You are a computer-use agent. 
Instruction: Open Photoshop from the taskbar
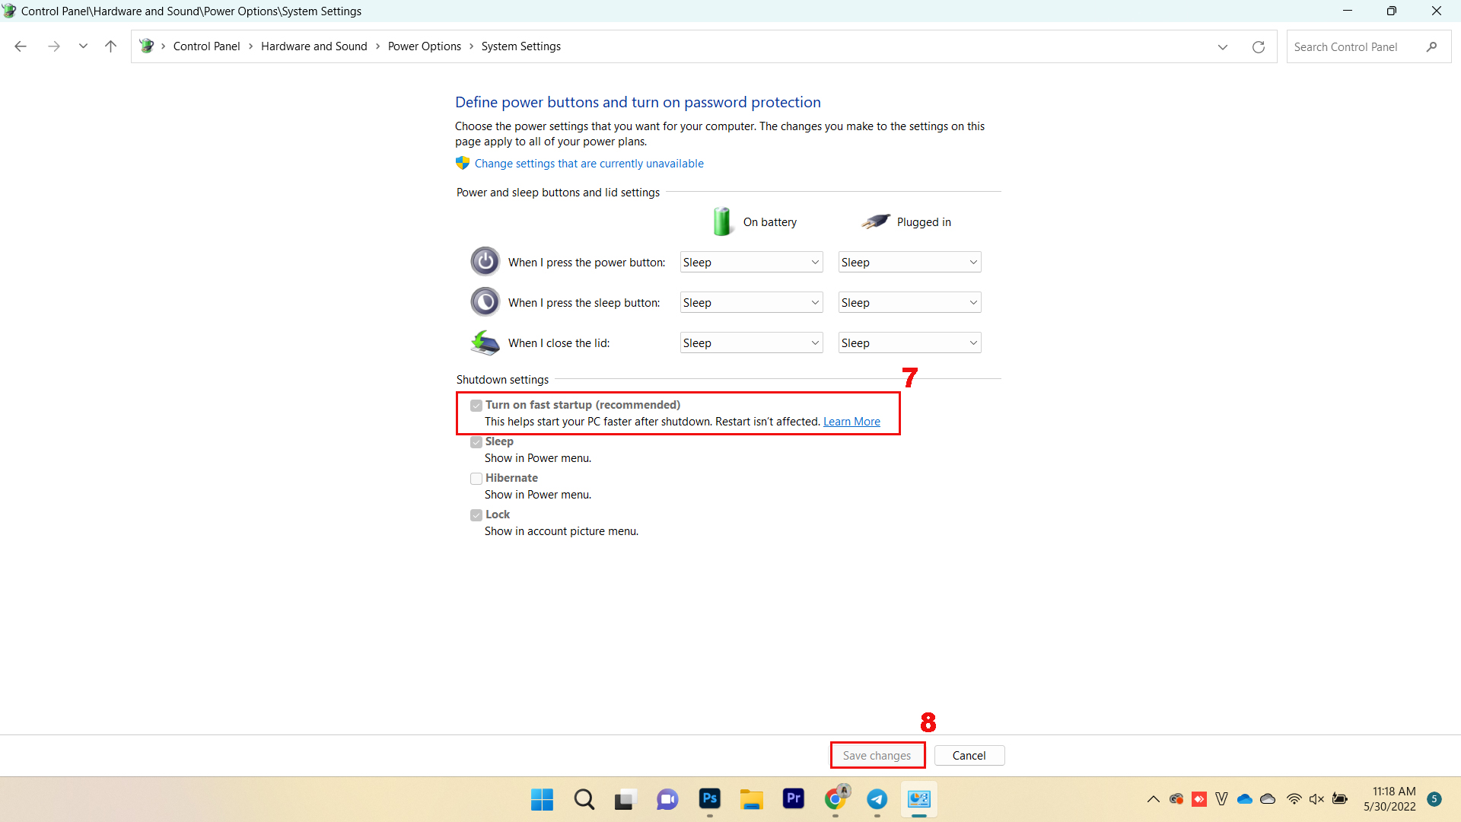click(709, 799)
